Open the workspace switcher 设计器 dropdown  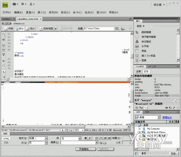[x=159, y=5]
